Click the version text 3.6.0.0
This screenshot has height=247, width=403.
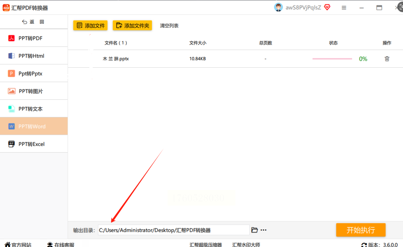(390, 245)
